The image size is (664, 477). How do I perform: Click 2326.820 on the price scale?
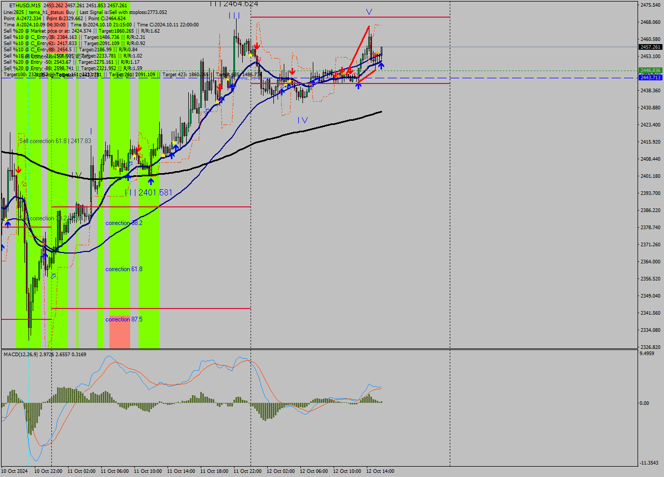(650, 347)
